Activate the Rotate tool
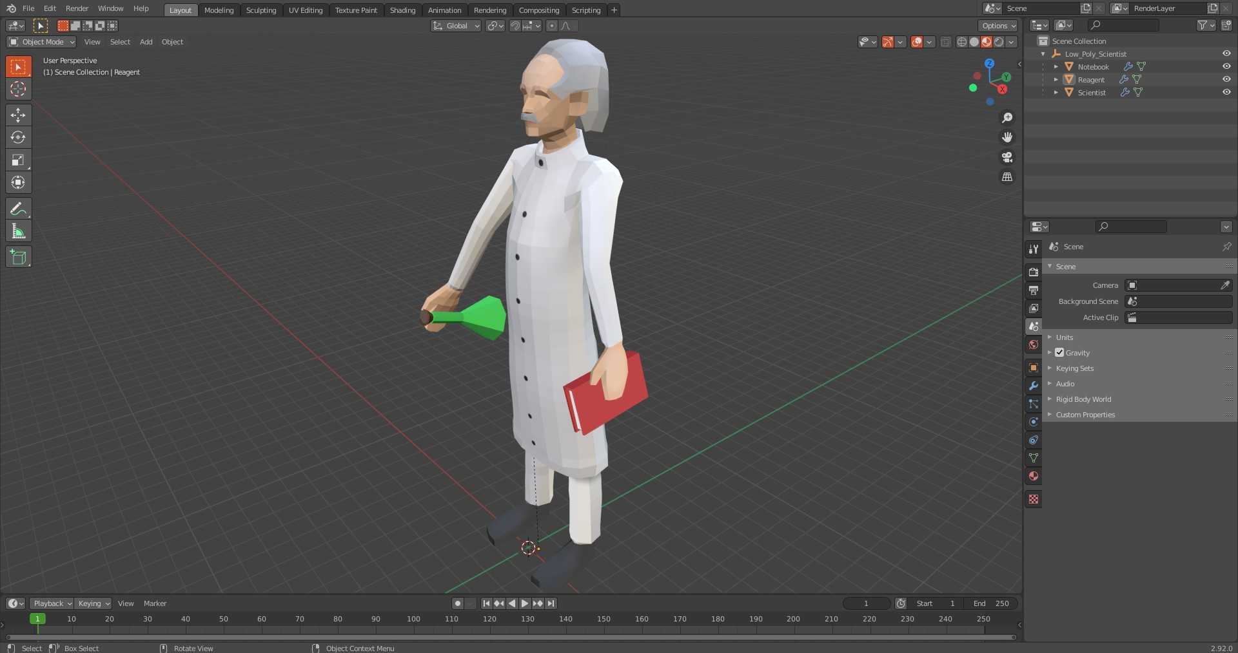The image size is (1238, 653). click(18, 137)
